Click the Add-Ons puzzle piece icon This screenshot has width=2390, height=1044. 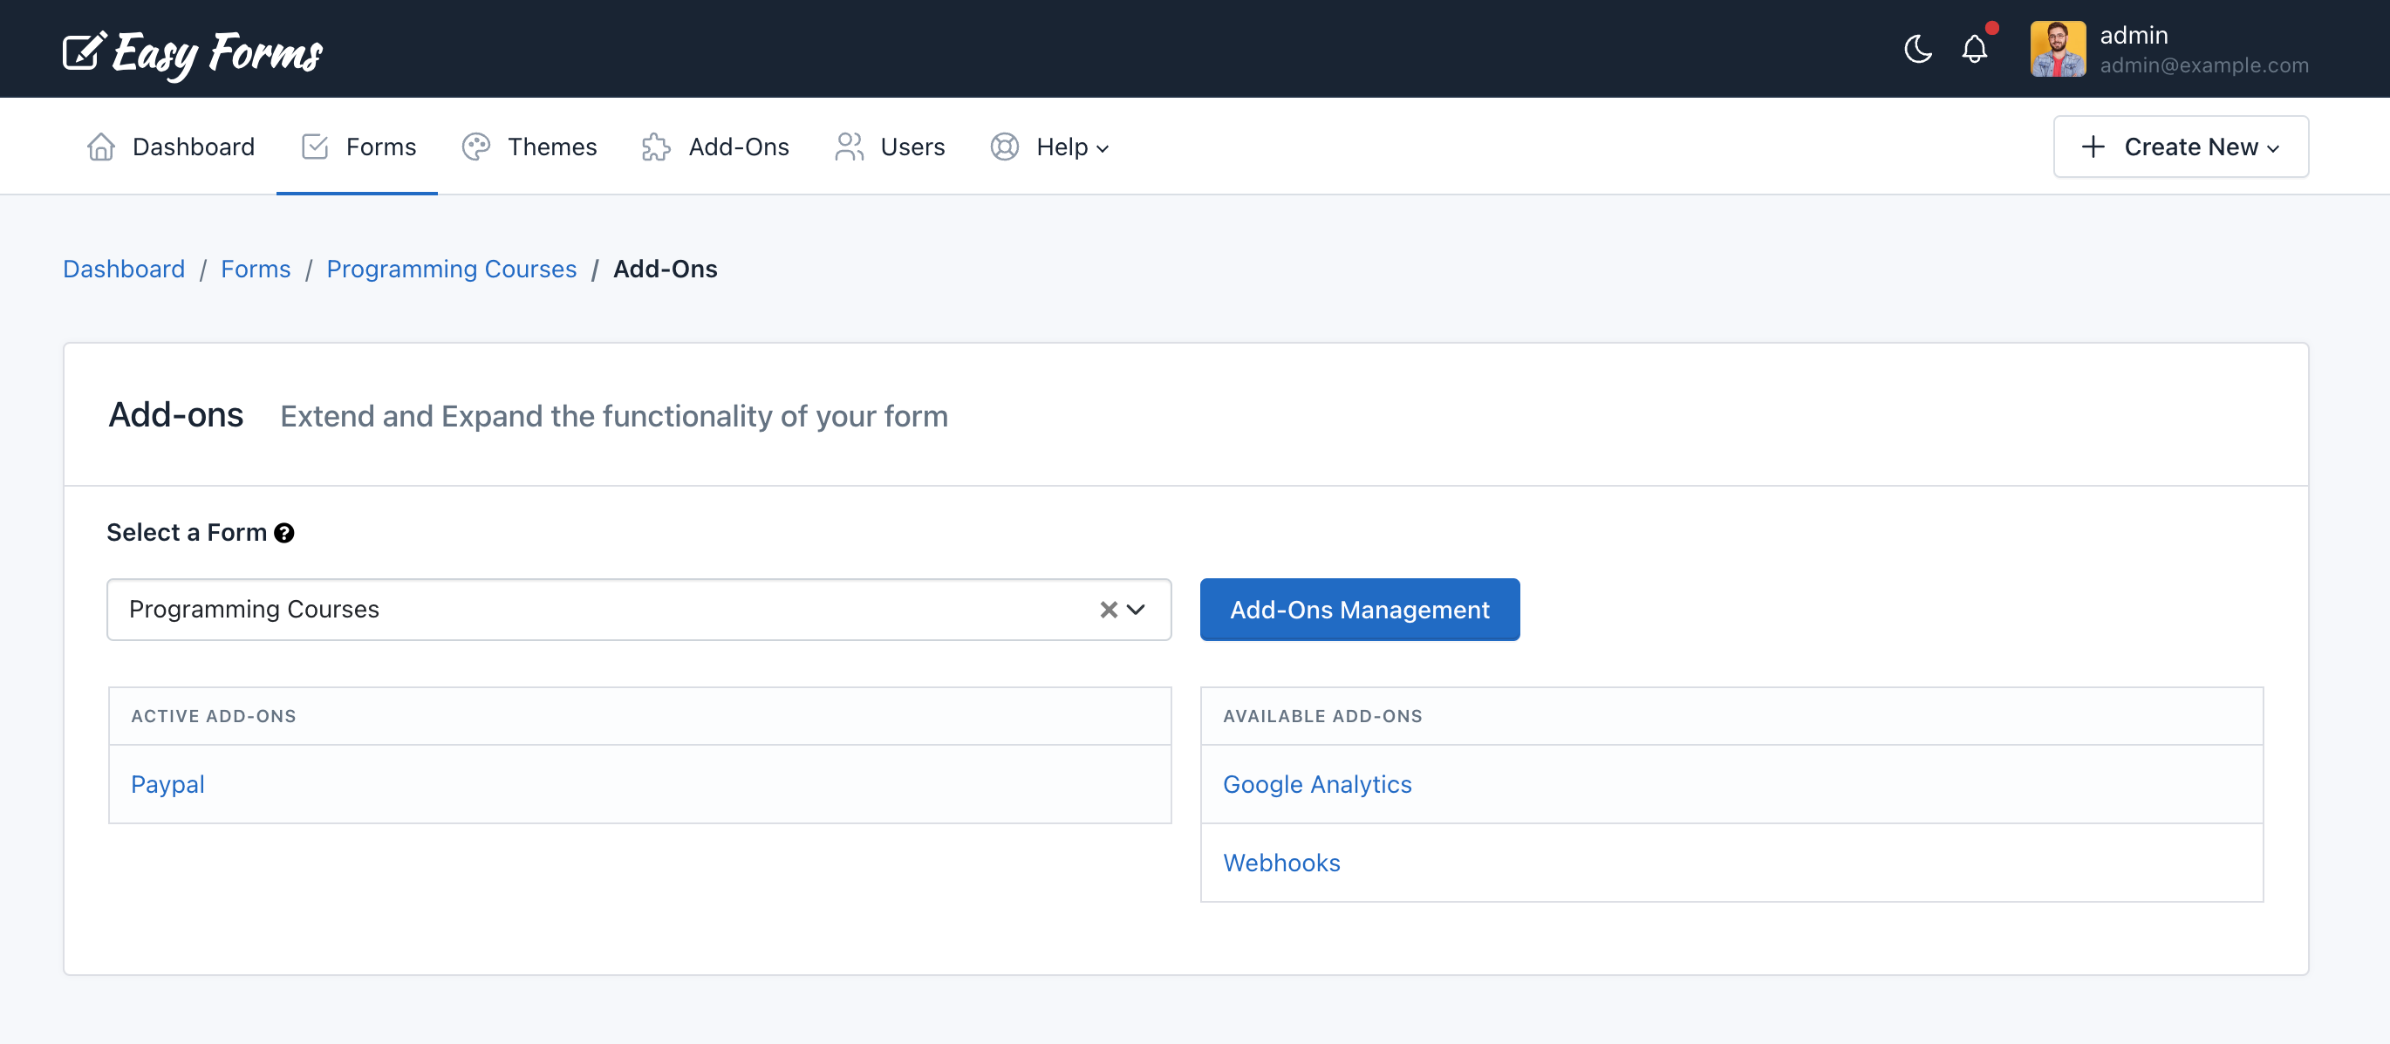[655, 146]
